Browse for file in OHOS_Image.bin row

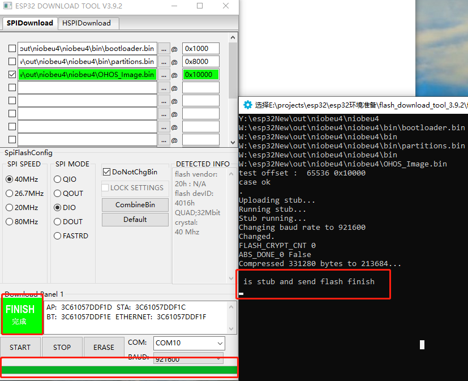[164, 75]
